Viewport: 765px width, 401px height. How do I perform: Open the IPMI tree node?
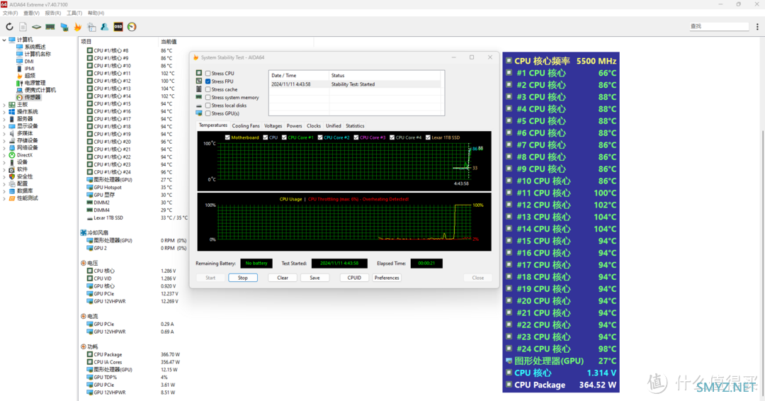pyautogui.click(x=25, y=69)
